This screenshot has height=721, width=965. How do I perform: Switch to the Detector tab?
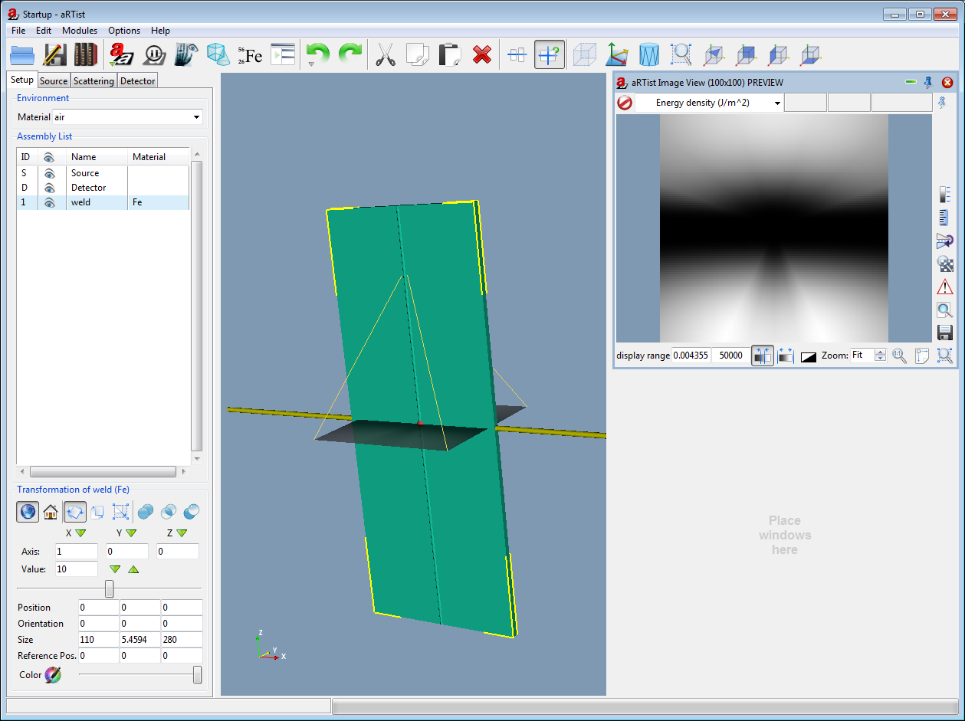pyautogui.click(x=138, y=80)
